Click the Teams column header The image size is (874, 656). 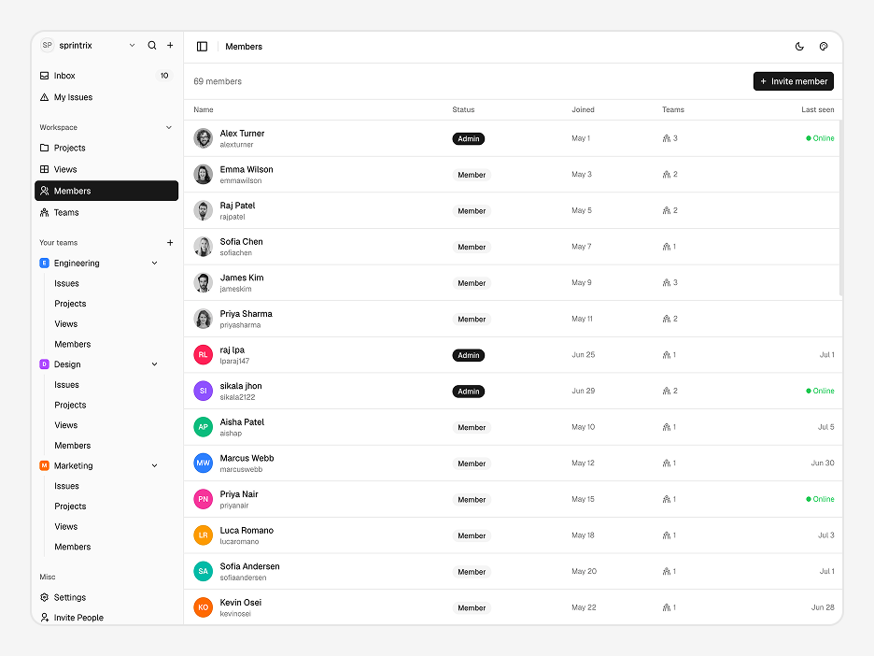(x=673, y=109)
